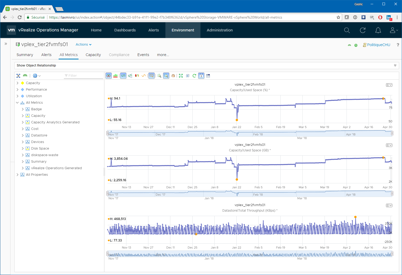402x275 pixels.
Task: Open notifications bell in the header
Action: coord(378,30)
